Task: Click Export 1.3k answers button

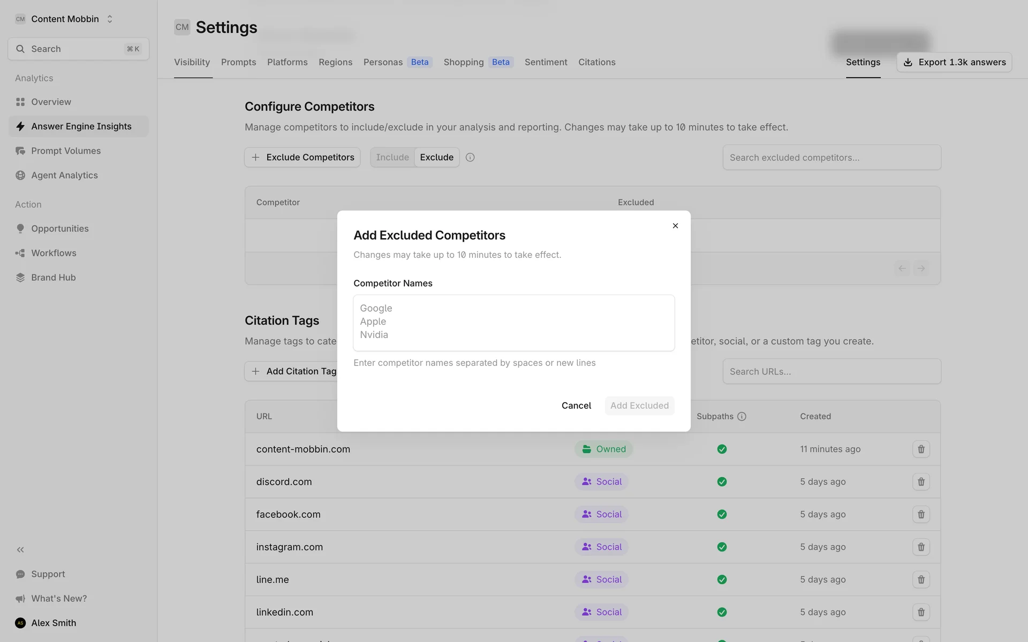Action: [x=954, y=62]
